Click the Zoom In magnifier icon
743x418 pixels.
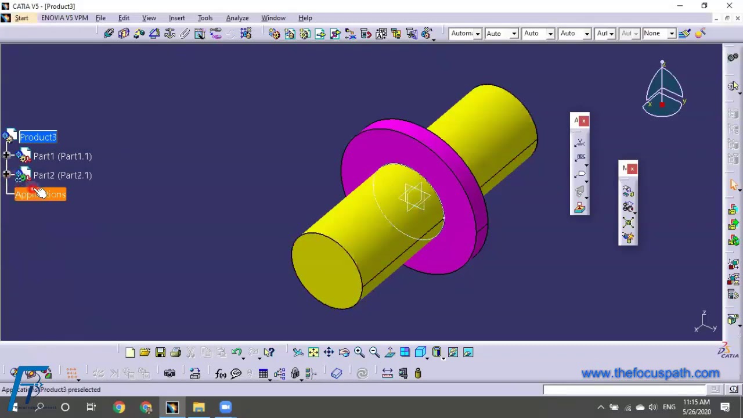click(x=359, y=352)
